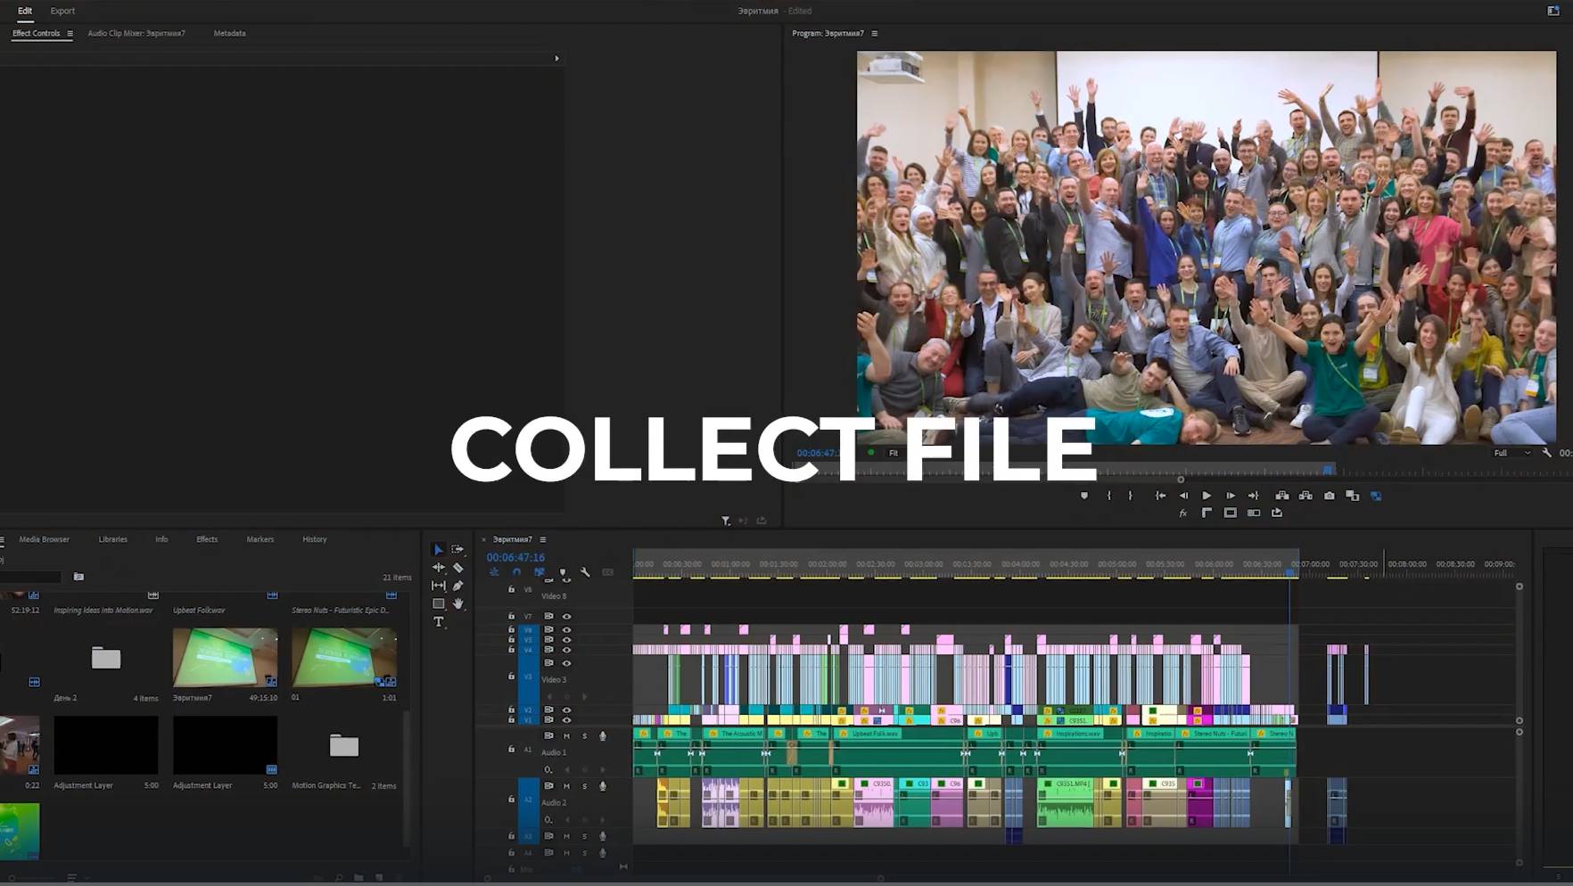Image resolution: width=1573 pixels, height=886 pixels.
Task: Enable voice-over record on Audio 1
Action: (603, 736)
